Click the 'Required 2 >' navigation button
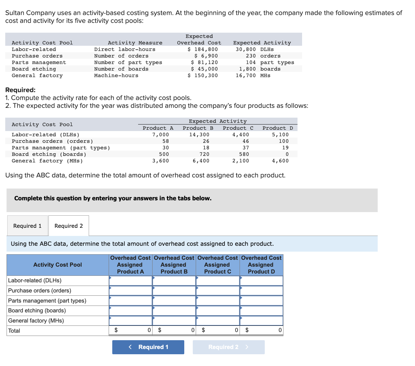This screenshot has width=415, height=366. pos(228,347)
